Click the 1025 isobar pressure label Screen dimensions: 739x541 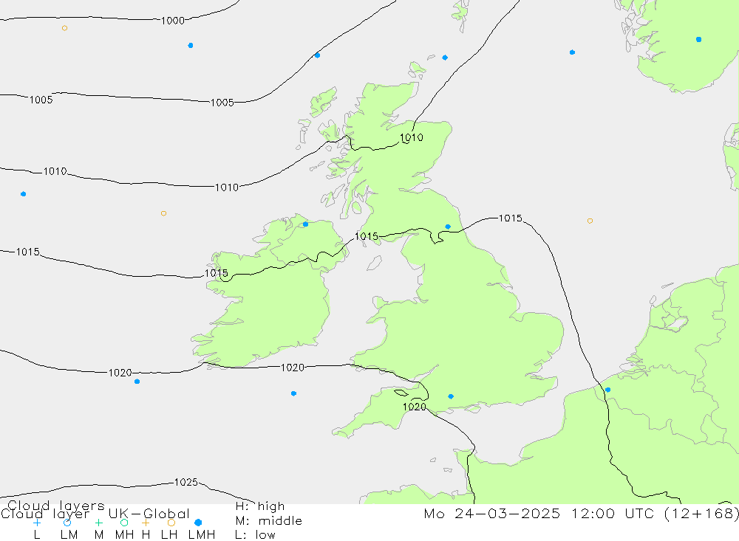pos(185,483)
